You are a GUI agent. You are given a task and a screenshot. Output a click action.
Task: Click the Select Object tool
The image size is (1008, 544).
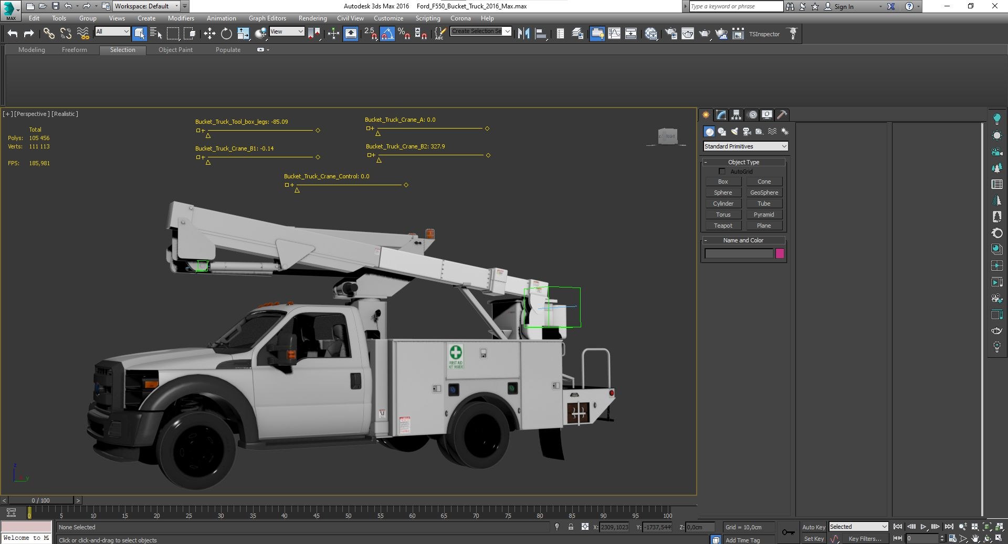point(139,34)
